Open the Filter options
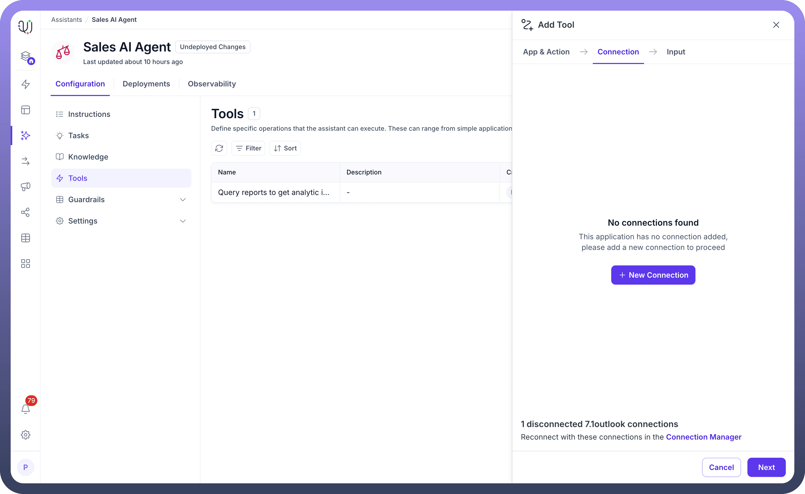This screenshot has width=805, height=494. [248, 148]
